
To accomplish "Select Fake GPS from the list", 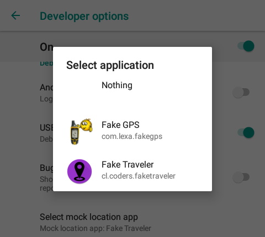I will pos(132,132).
